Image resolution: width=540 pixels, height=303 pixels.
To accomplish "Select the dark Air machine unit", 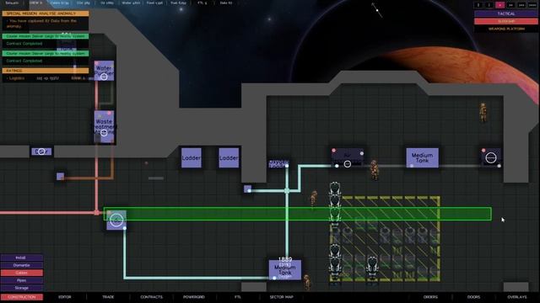I will click(348, 157).
